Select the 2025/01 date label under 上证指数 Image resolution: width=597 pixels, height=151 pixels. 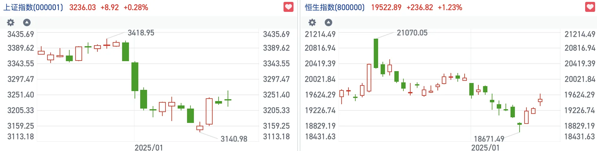click(x=149, y=148)
